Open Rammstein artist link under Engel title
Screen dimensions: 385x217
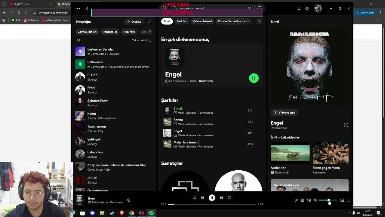(x=279, y=128)
